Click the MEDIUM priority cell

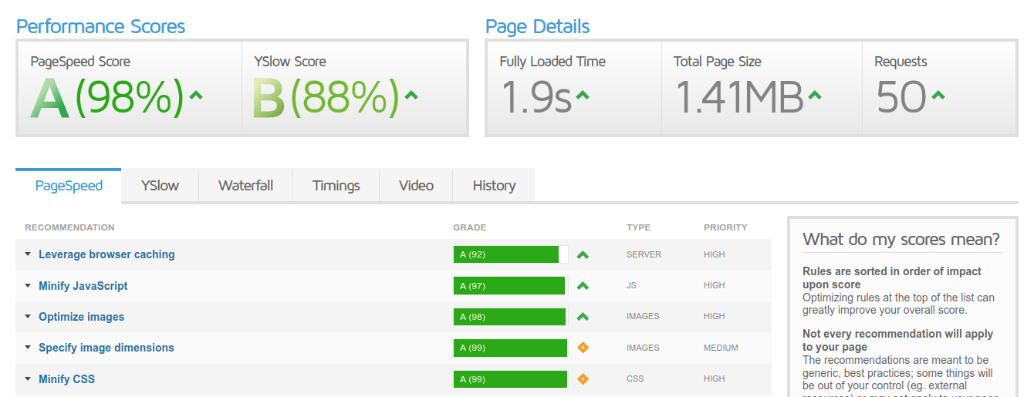click(721, 348)
